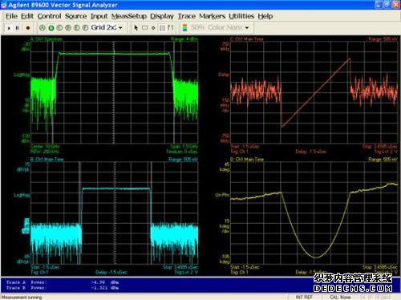The height and width of the screenshot is (300, 401).
Task: Toggle trace A selector button
Action: (43, 28)
